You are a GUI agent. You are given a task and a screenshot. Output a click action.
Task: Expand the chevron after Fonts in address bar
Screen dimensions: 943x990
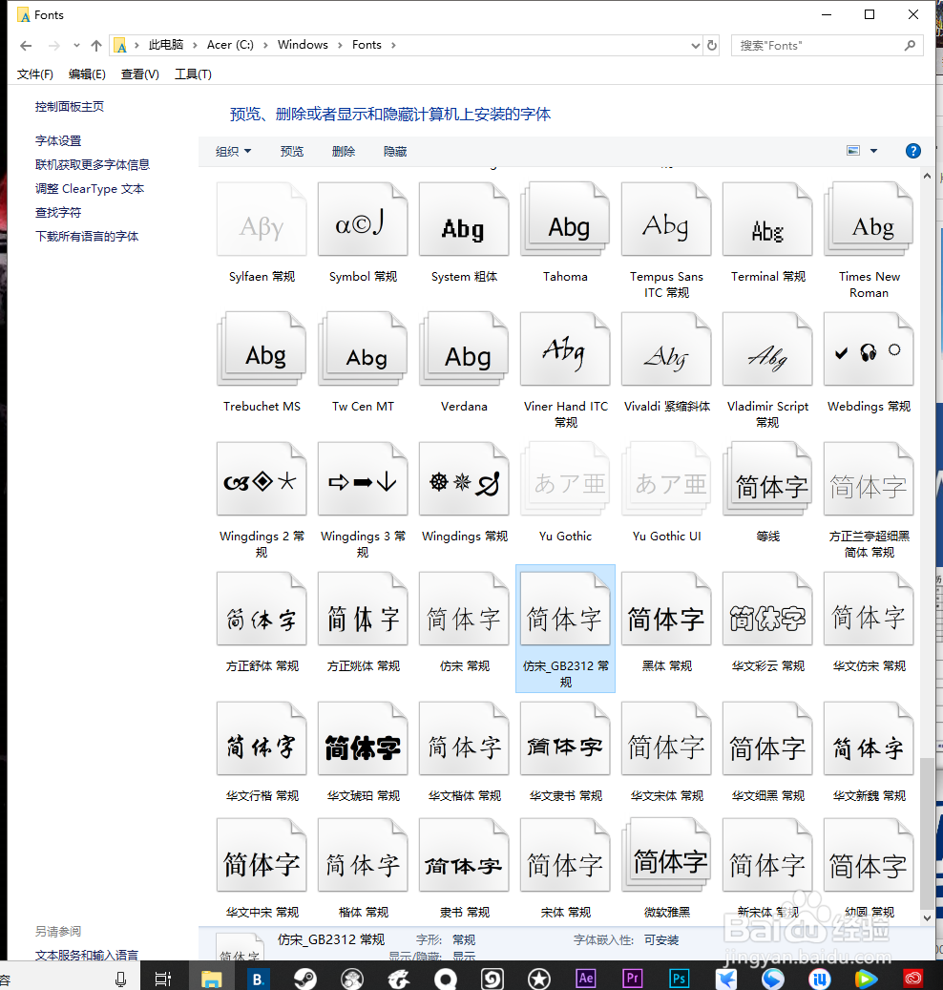(393, 45)
